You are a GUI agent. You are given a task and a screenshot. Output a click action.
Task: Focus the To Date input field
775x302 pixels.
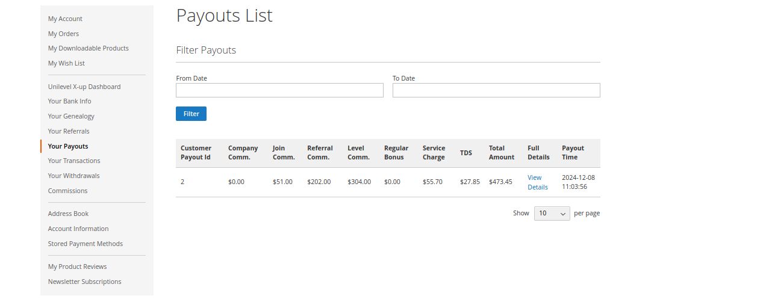(x=496, y=90)
